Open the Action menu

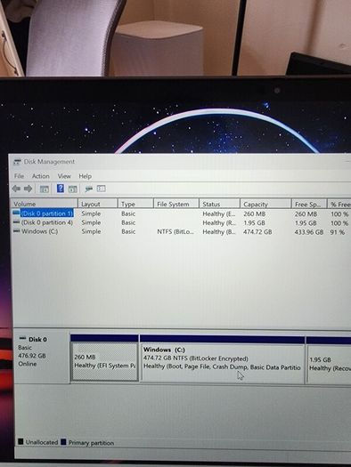pos(41,176)
